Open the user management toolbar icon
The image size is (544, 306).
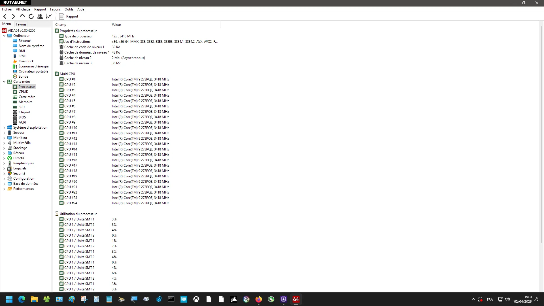point(40,16)
